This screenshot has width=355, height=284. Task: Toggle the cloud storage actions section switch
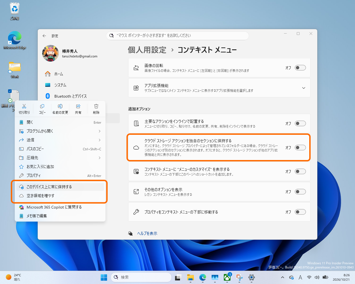click(x=300, y=148)
